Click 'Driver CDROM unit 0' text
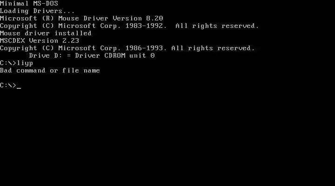 tap(115, 55)
